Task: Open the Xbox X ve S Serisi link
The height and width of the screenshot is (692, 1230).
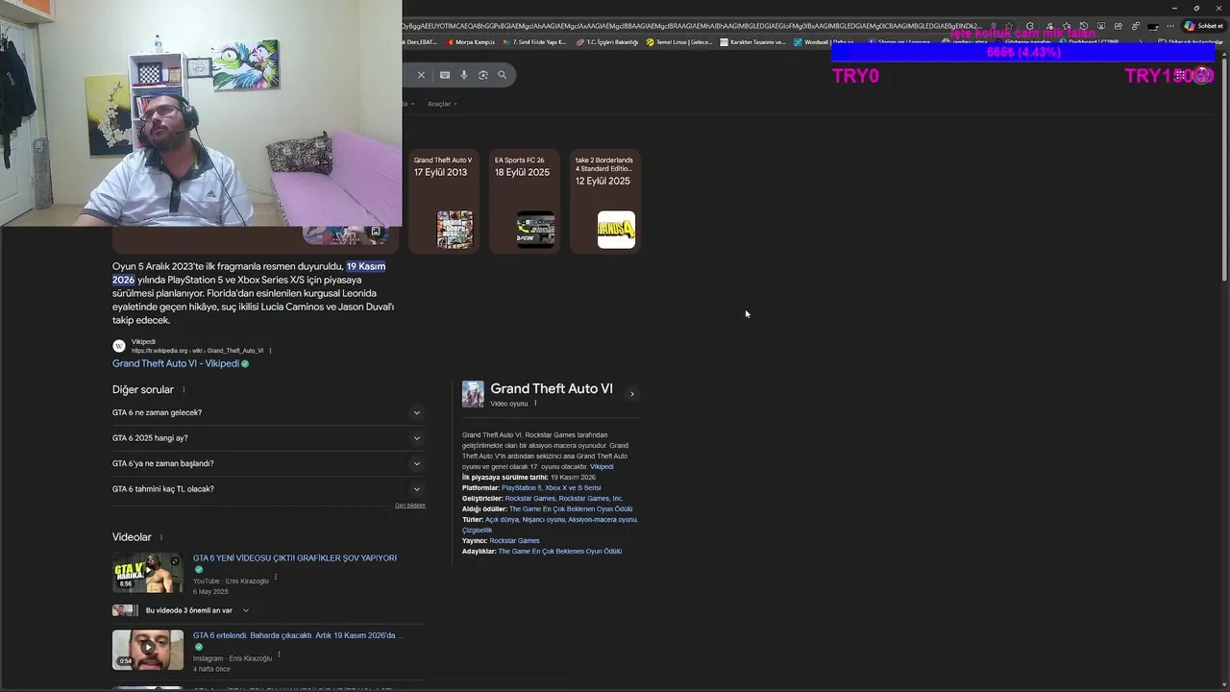Action: coord(573,488)
